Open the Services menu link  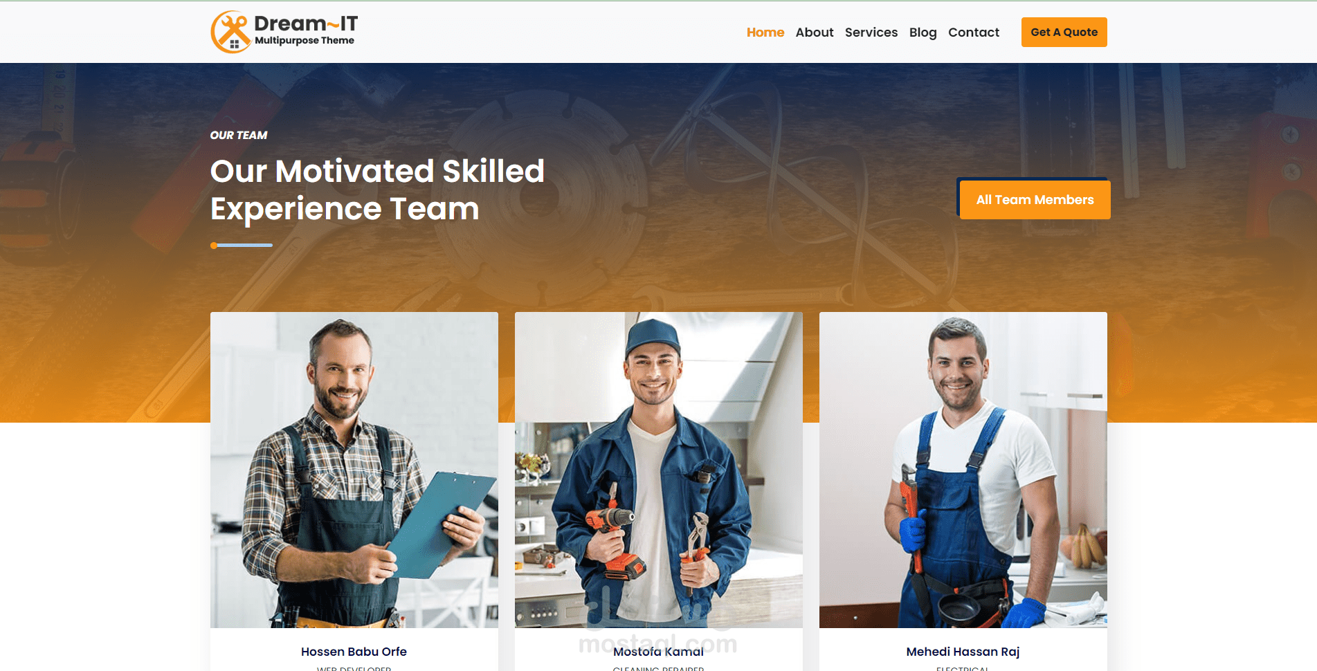pos(871,33)
